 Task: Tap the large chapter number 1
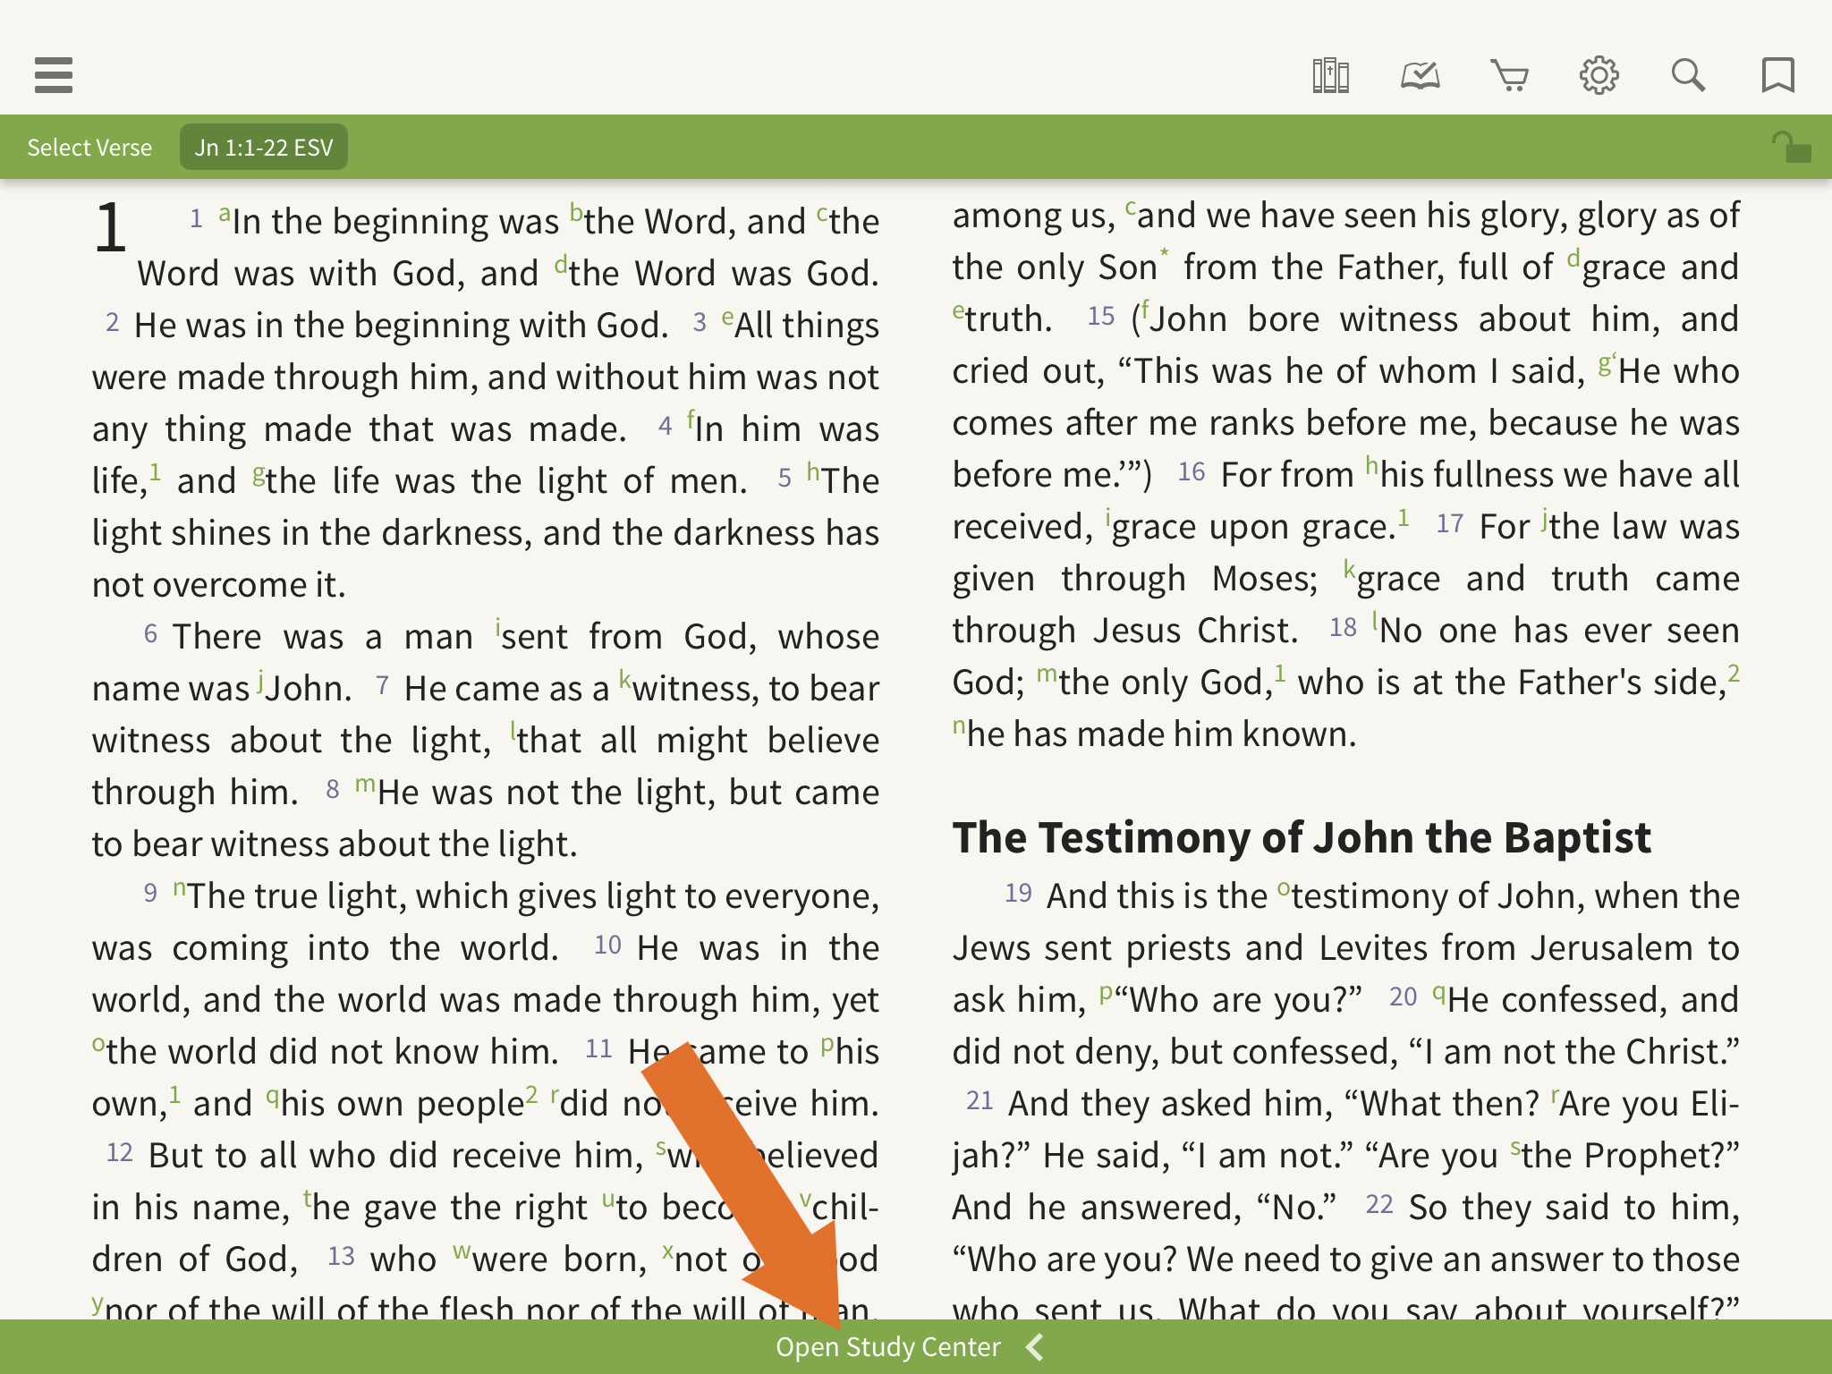(x=111, y=227)
